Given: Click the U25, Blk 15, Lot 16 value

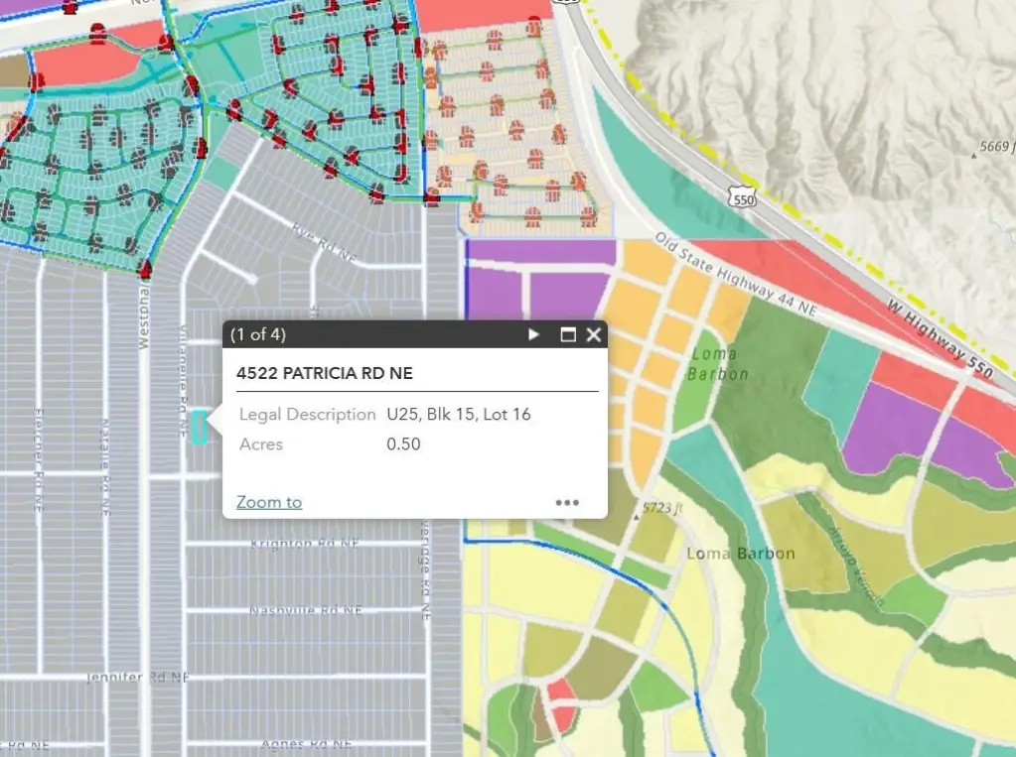Looking at the screenshot, I should (459, 414).
